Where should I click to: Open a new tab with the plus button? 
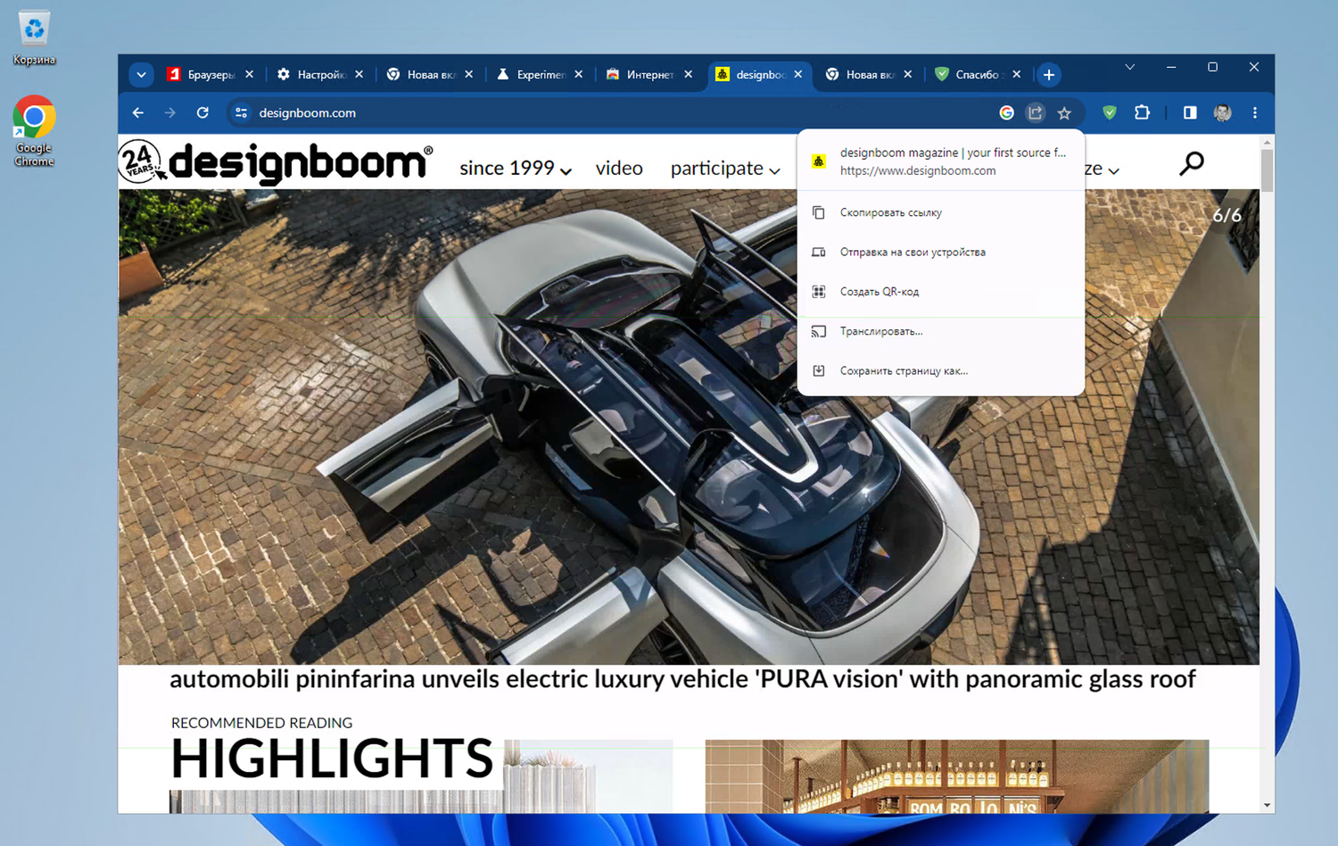point(1049,75)
